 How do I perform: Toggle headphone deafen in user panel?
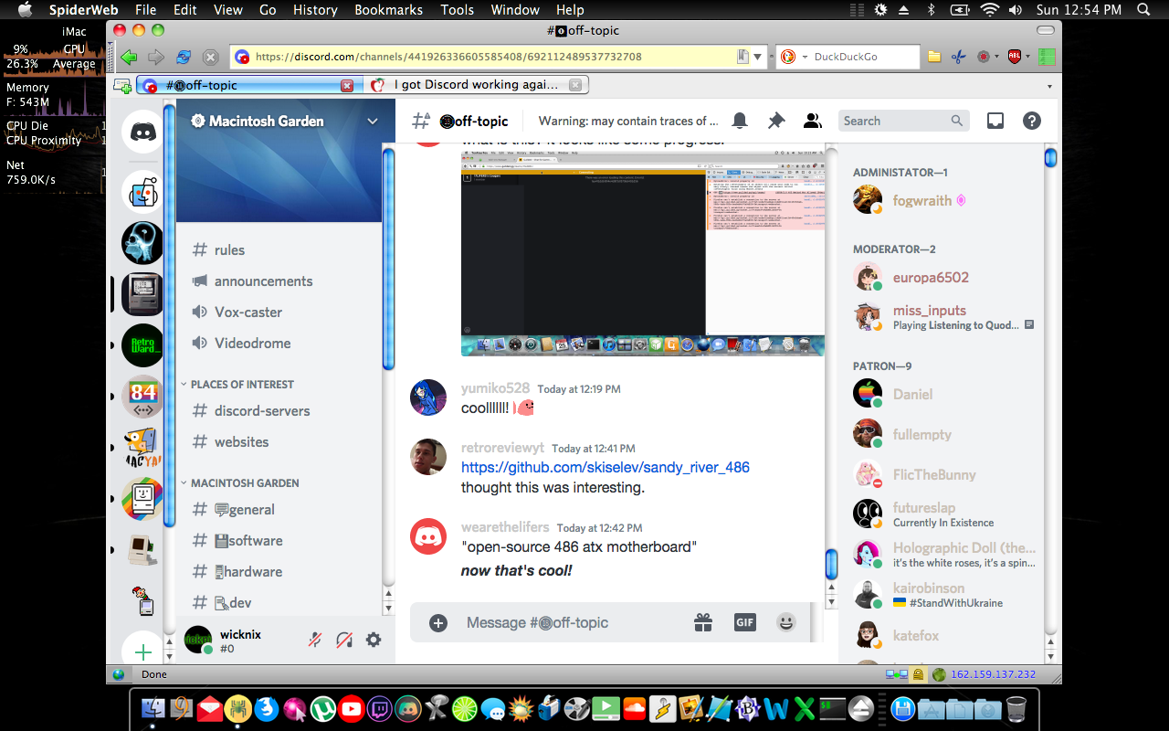(344, 640)
